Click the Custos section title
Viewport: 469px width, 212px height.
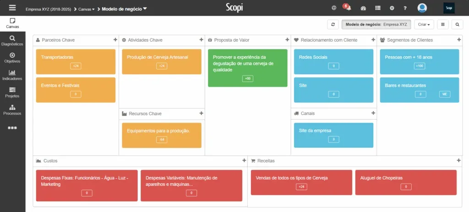tap(50, 161)
